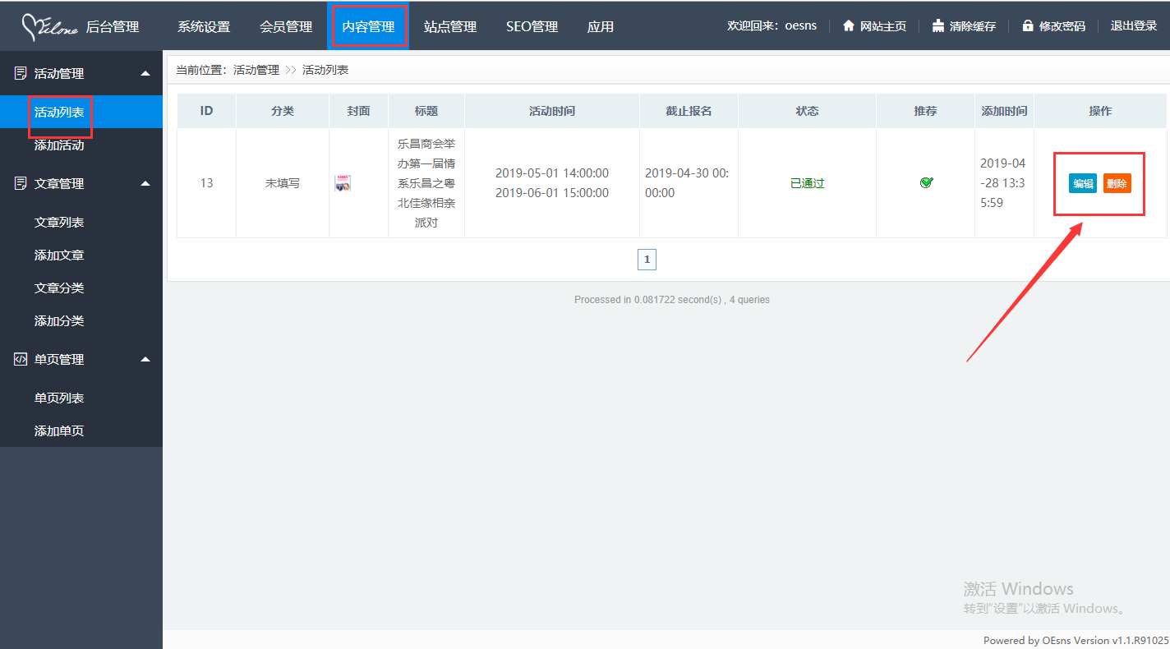Click the 文章管理 document icon in sidebar

pyautogui.click(x=21, y=183)
